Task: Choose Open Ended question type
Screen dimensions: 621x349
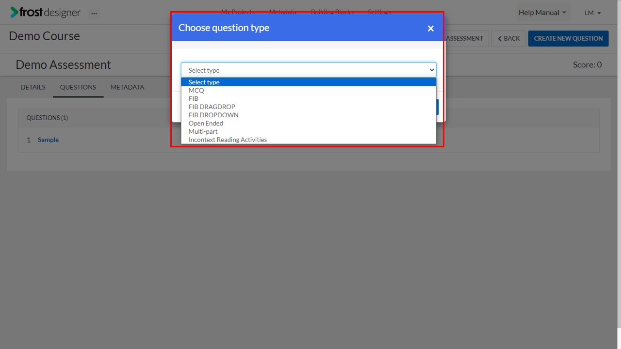Action: point(309,123)
